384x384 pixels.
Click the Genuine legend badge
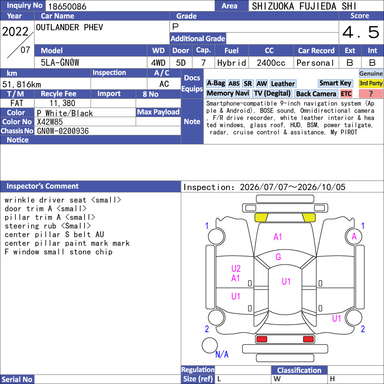371,73
